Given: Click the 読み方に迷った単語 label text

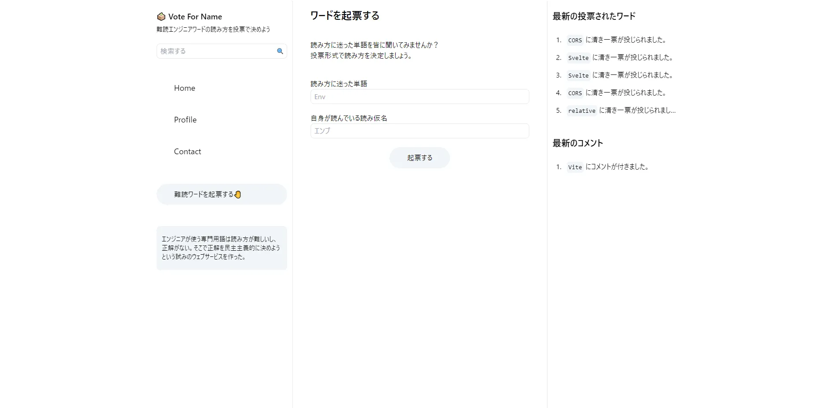Looking at the screenshot, I should [x=339, y=84].
